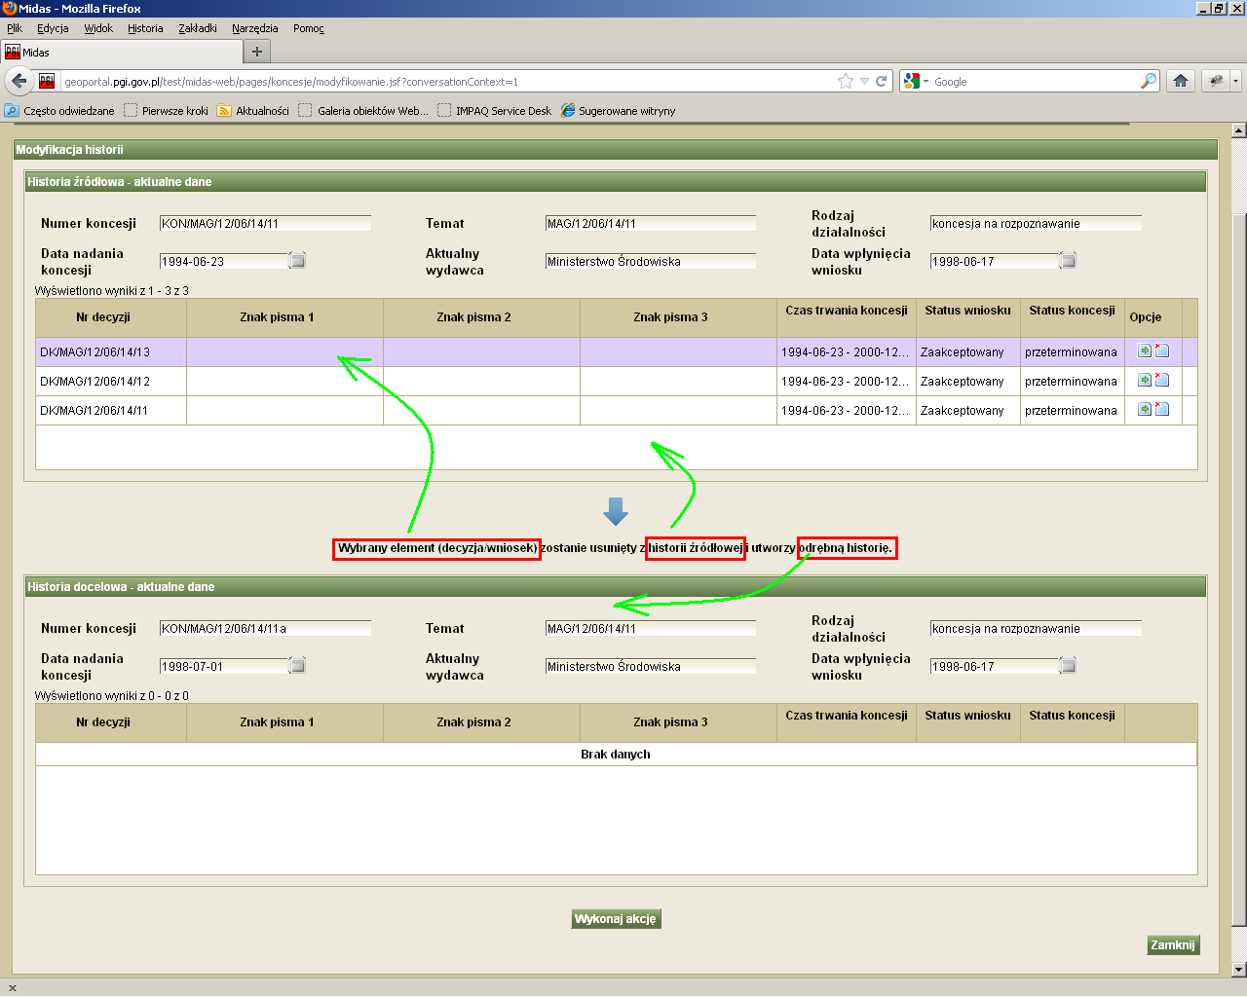Select table row DK/MAG/12/06/14/11

(x=616, y=410)
